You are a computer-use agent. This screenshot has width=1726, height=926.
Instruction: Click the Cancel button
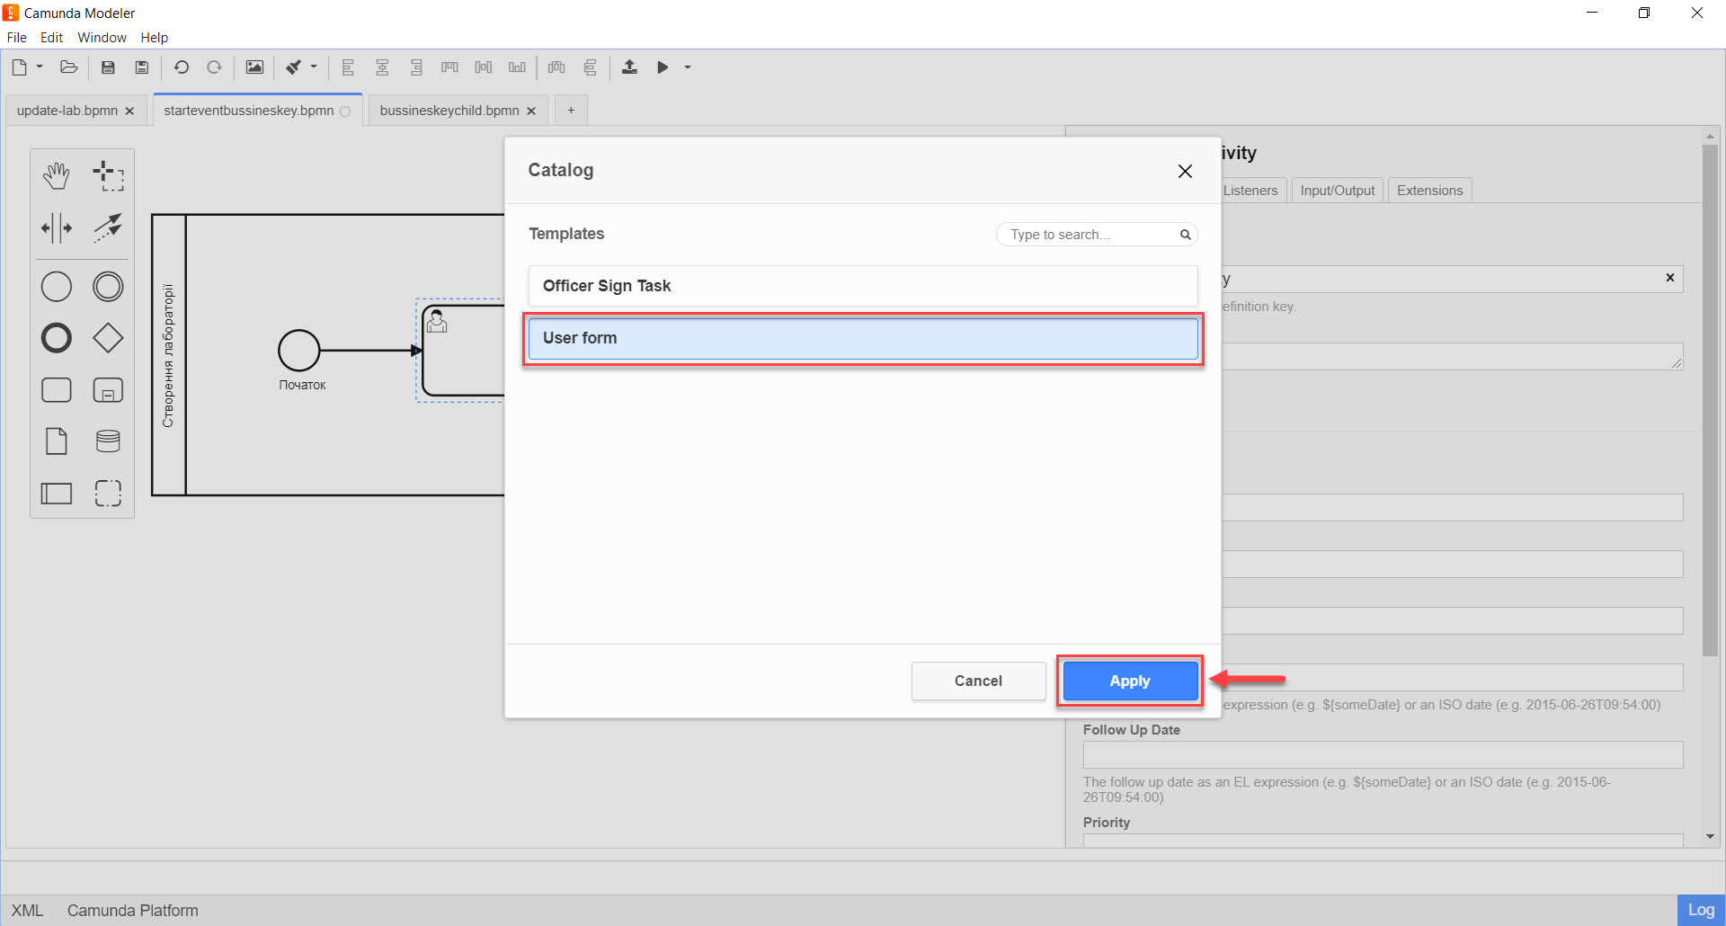tap(978, 681)
